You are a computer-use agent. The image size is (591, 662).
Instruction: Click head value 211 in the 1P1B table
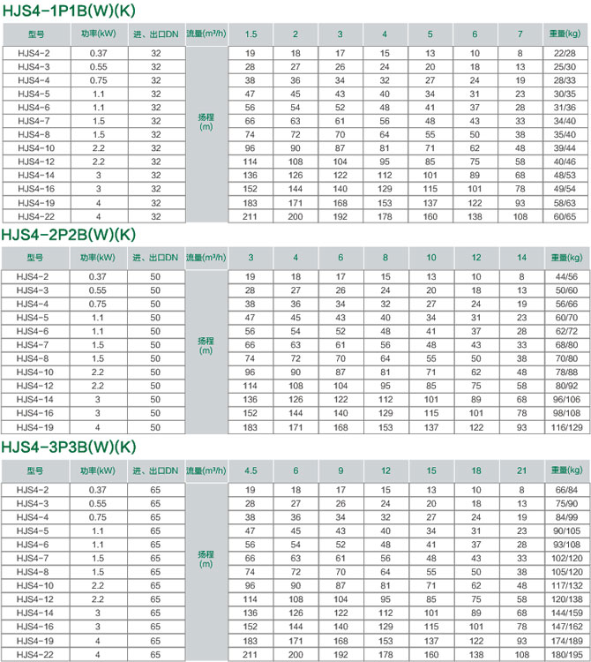pos(250,216)
